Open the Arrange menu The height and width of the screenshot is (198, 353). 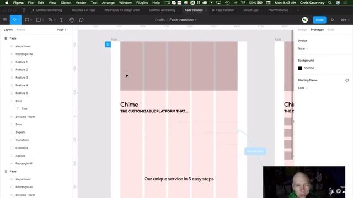click(x=108, y=3)
